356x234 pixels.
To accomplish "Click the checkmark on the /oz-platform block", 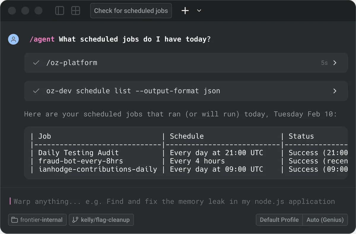I will tap(36, 63).
